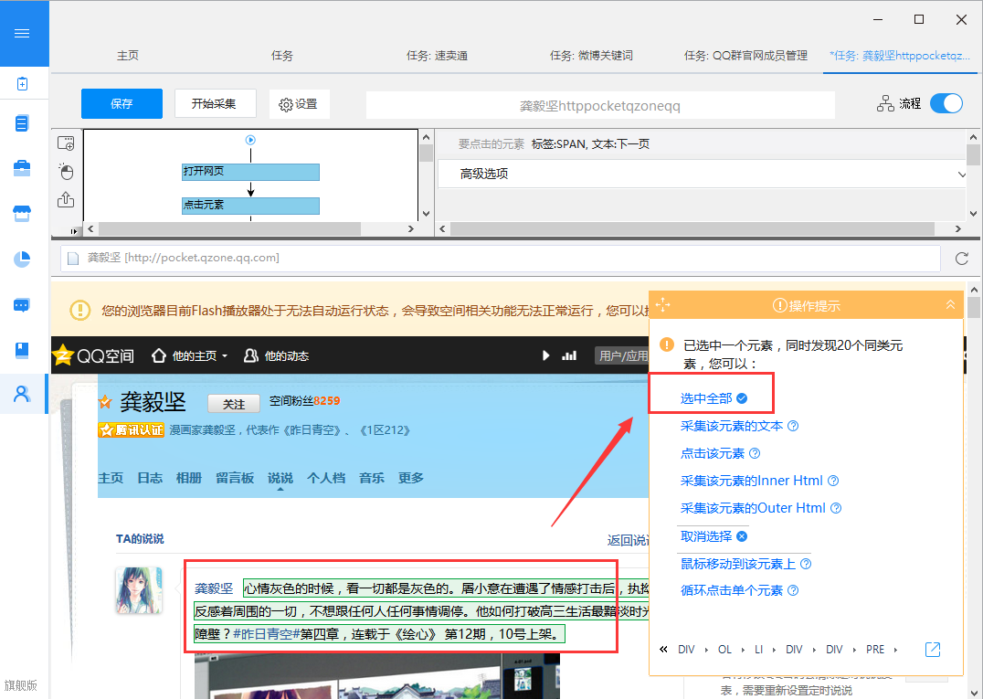Click the QQ空间 star logo

[63, 355]
